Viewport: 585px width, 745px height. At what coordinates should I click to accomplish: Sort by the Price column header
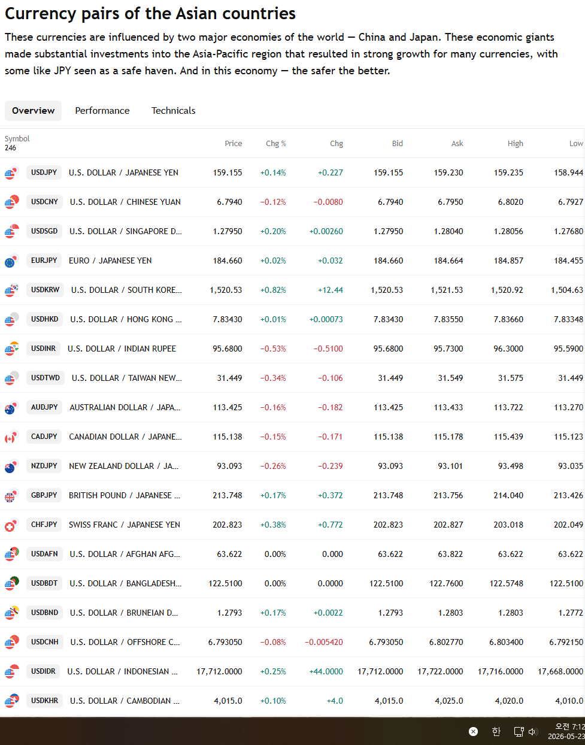click(234, 144)
